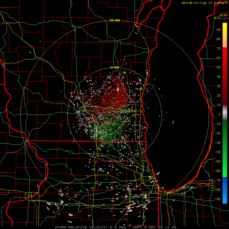Click the "50 NMI" range ring label

point(114,67)
